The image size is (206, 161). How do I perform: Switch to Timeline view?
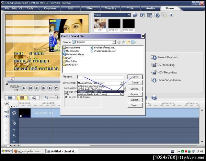tap(22, 97)
